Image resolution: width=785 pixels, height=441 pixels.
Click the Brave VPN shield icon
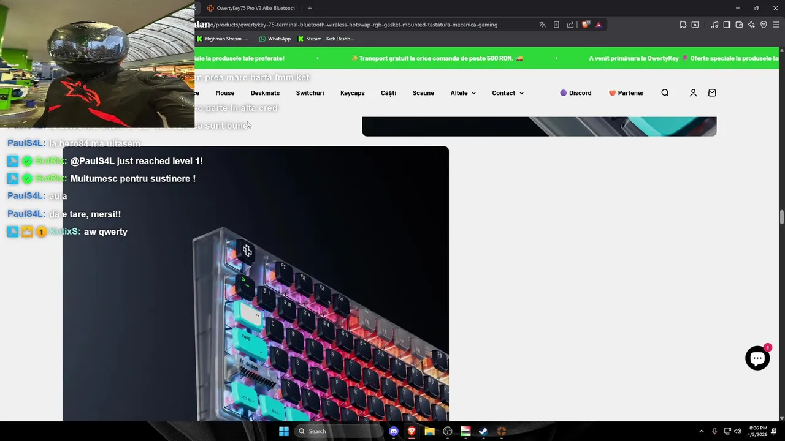pos(764,24)
